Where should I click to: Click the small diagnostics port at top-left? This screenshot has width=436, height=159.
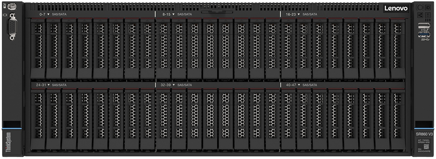(12, 7)
